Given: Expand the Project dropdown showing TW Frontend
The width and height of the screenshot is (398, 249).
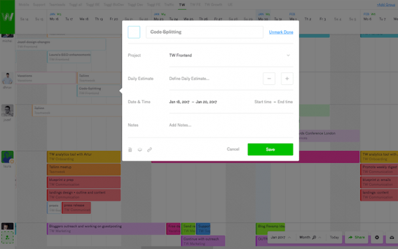Looking at the screenshot, I should [x=231, y=56].
